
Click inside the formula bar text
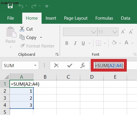[109, 65]
